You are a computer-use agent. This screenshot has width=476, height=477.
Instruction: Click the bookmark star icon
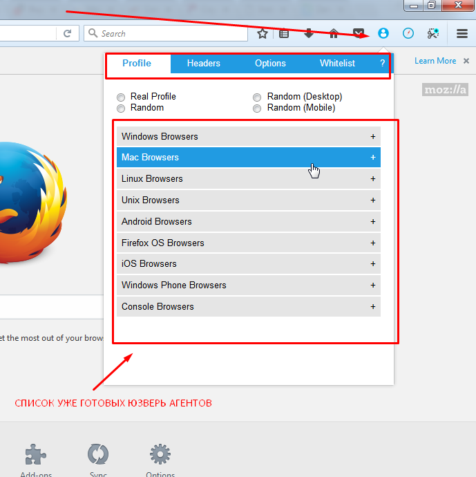pyautogui.click(x=263, y=33)
